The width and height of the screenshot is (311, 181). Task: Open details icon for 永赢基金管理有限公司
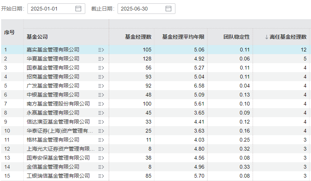tap(101, 113)
